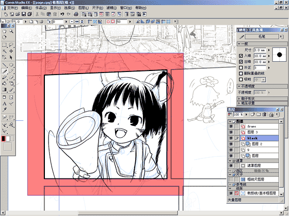The image size is (289, 216).
Task: Select the Zoom magnifier tool
Action: click(x=11, y=31)
